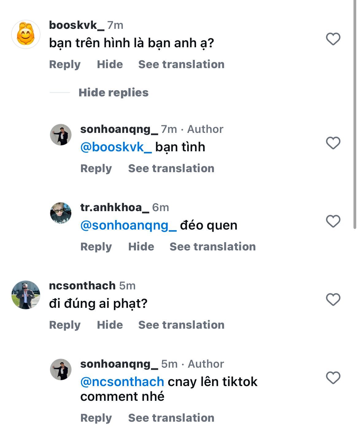Screen dimensions: 359x441
Task: Heart ncsonthach's comment
Action: coord(333,300)
